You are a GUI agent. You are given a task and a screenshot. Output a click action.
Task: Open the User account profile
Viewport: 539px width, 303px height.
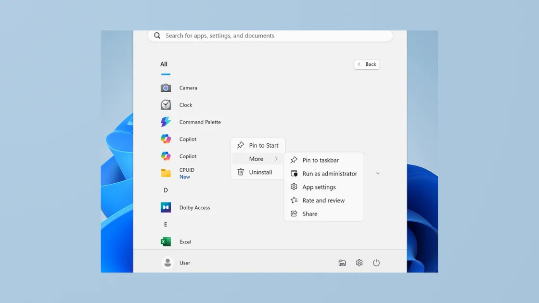177,263
